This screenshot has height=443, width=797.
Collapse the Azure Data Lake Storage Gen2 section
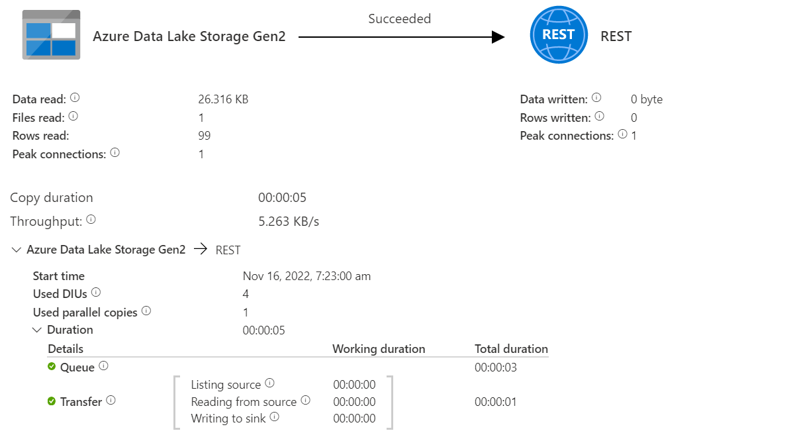pos(17,250)
